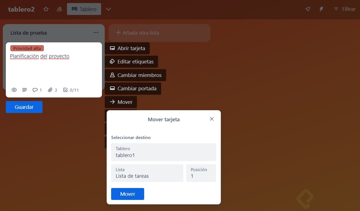
Task: Open the Filtrar board filter
Action: click(344, 9)
